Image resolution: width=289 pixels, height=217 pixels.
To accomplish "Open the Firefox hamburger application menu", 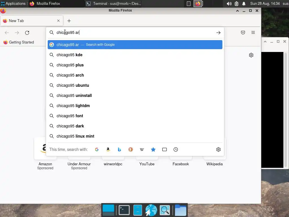I will (x=253, y=32).
